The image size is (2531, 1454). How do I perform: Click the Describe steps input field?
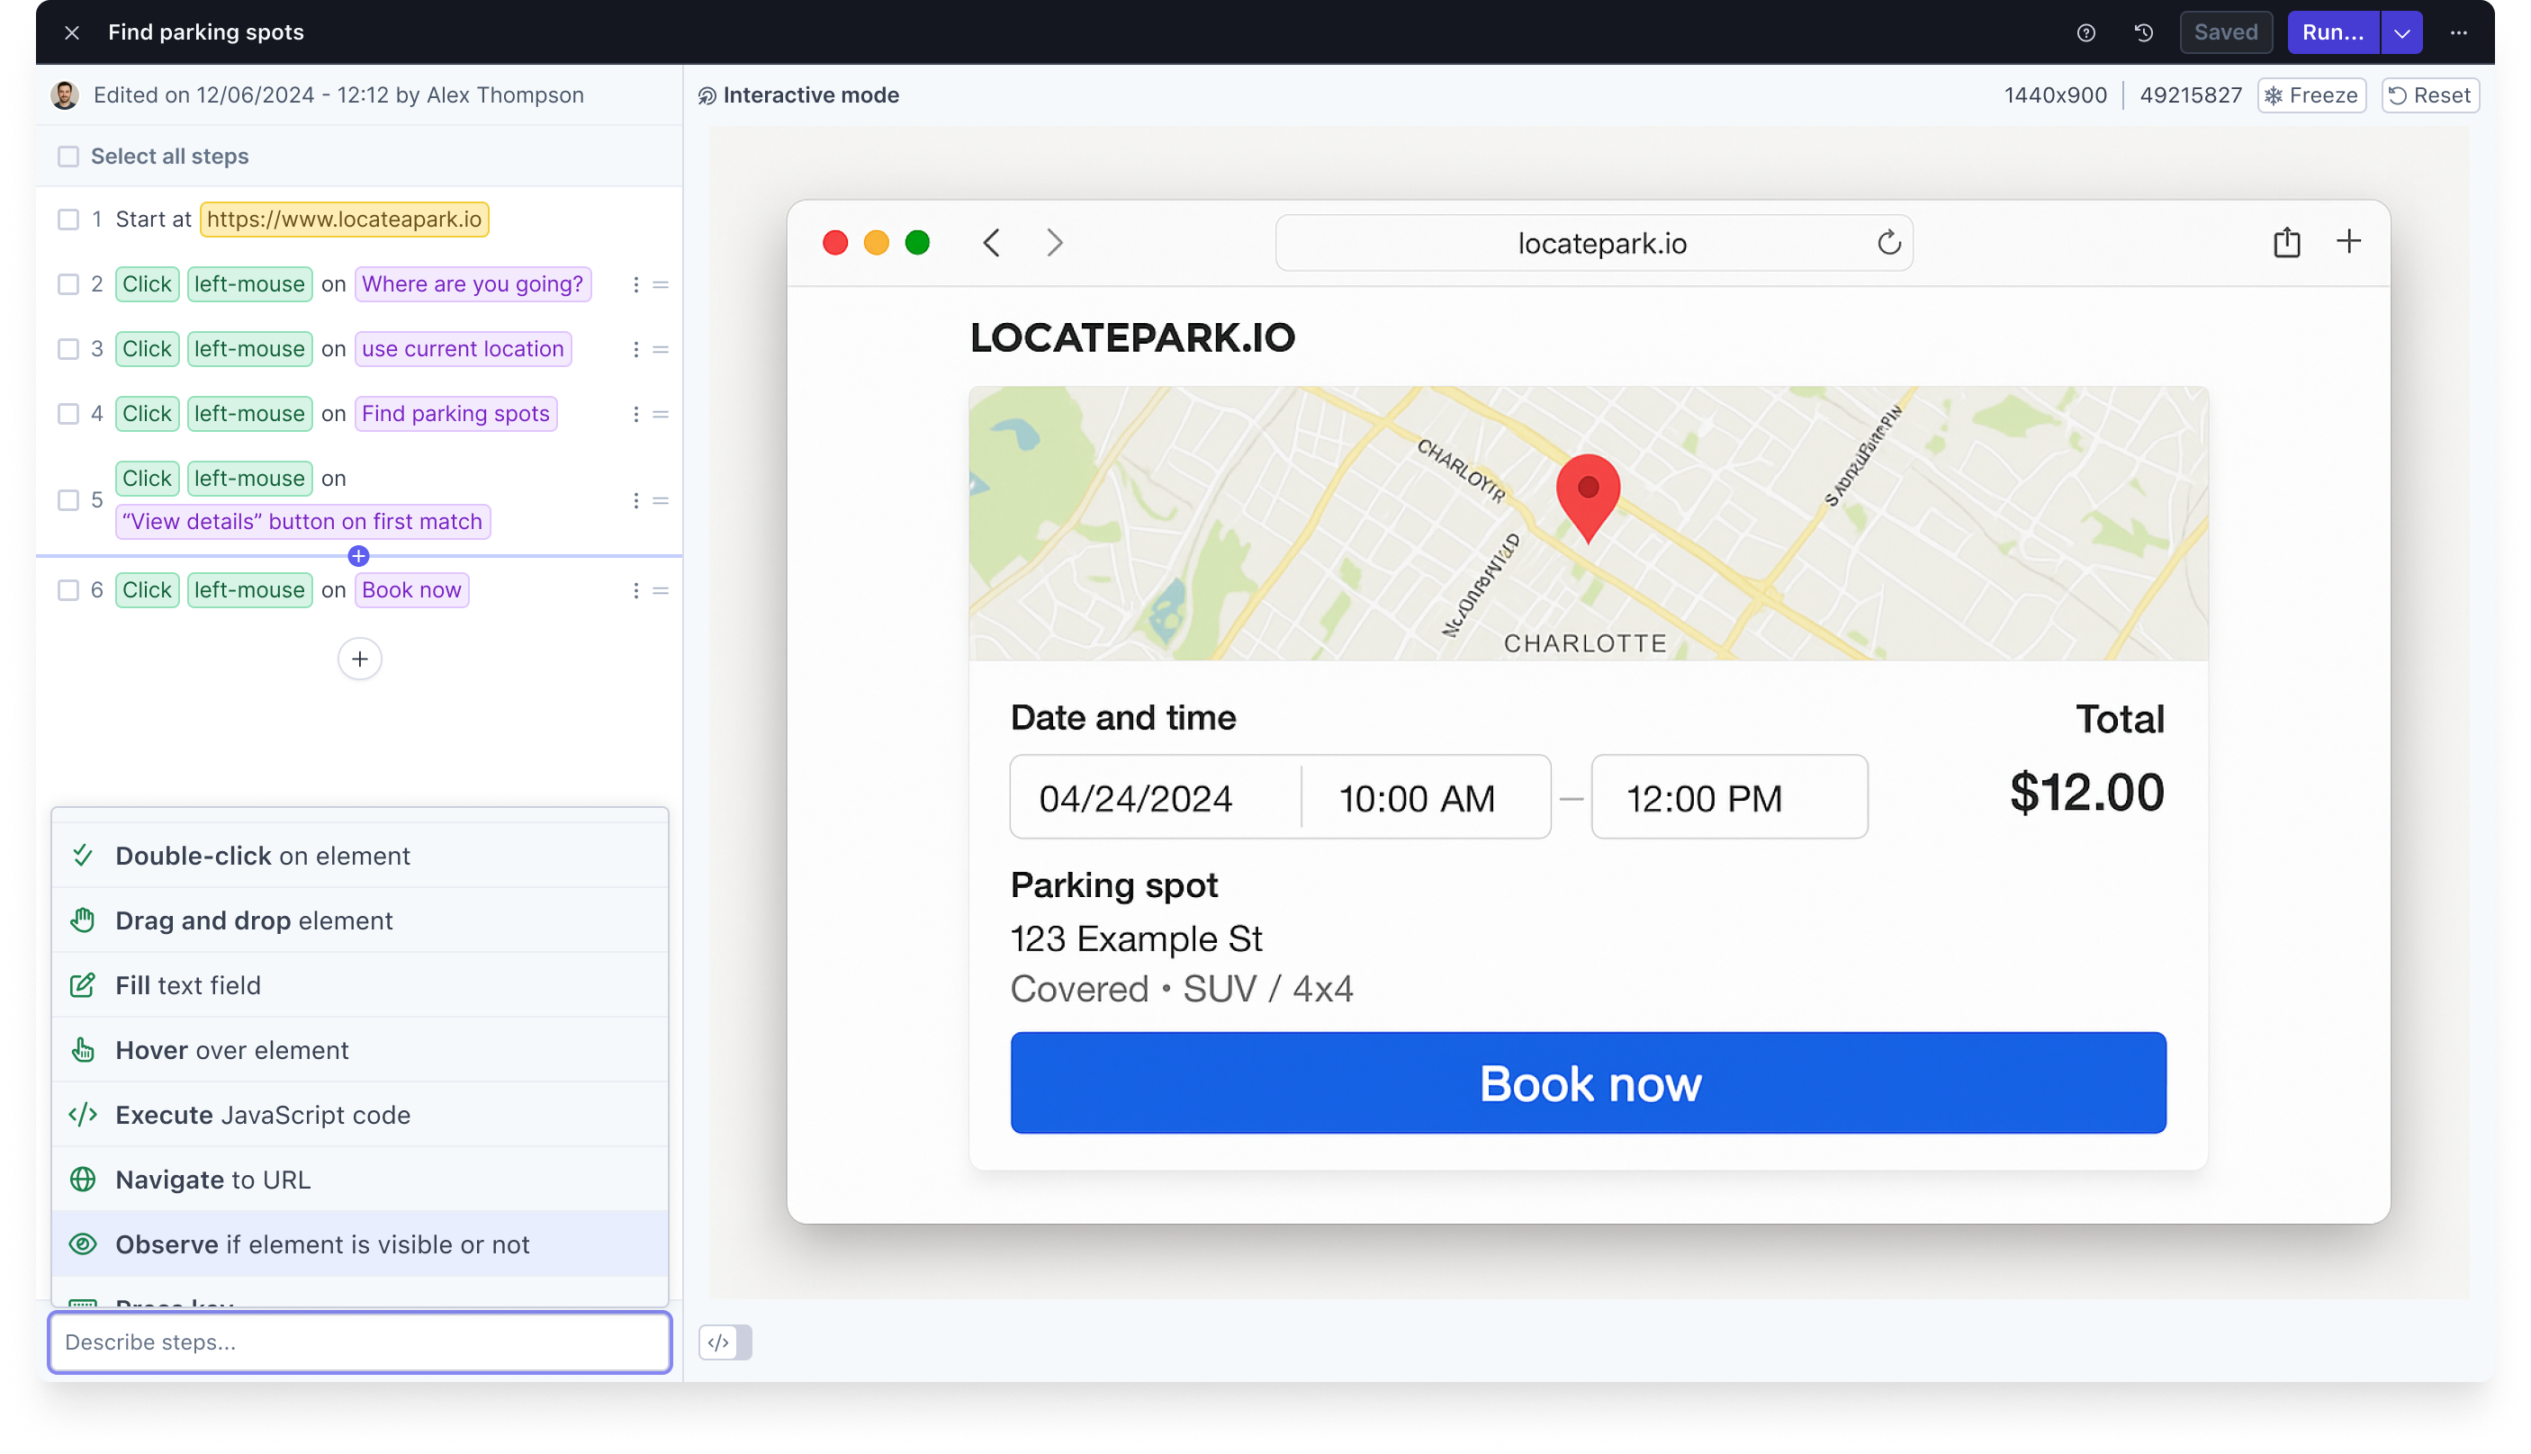[359, 1342]
